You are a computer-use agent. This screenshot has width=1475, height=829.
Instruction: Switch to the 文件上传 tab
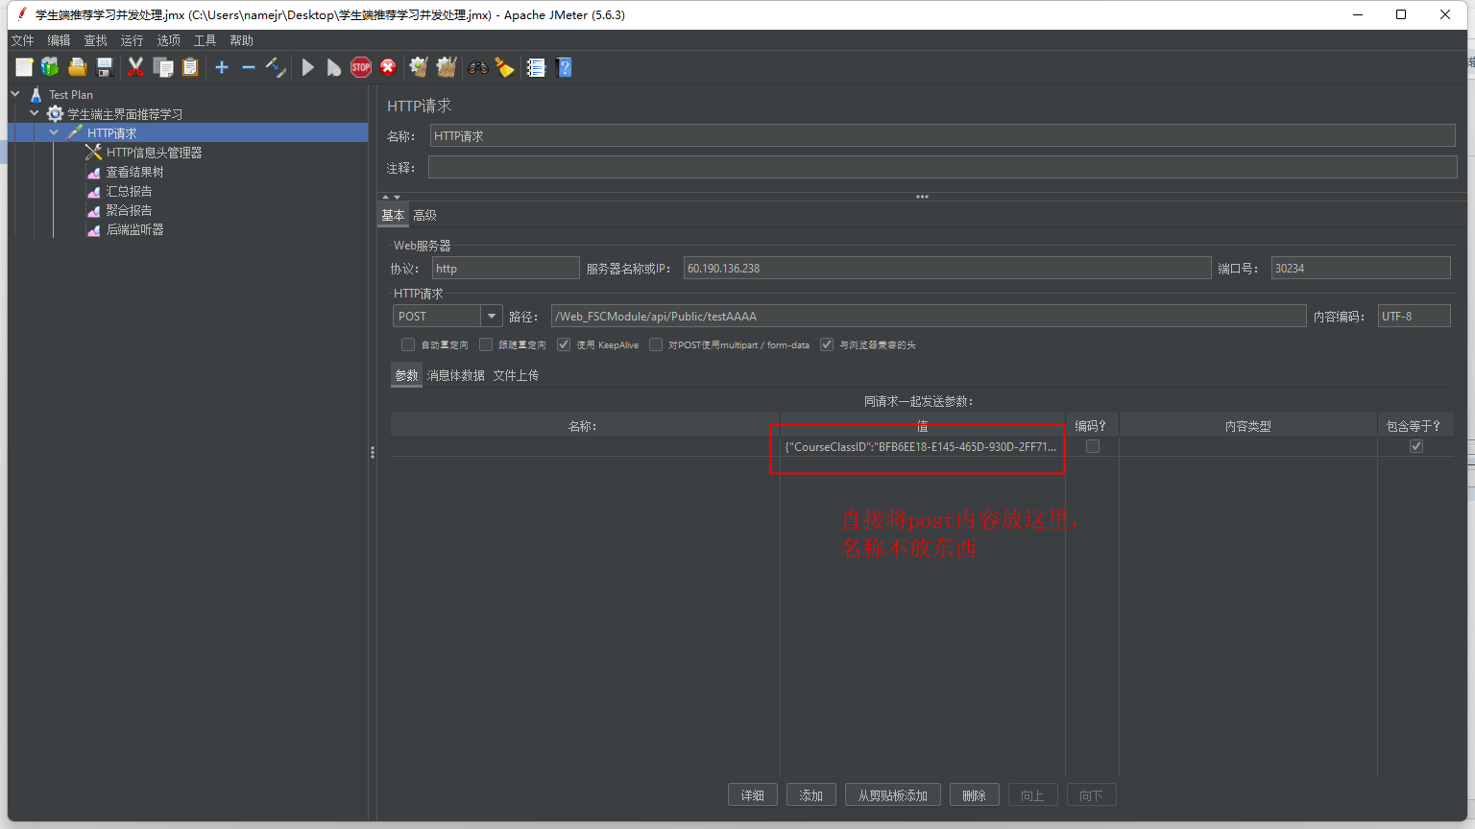[x=516, y=375]
